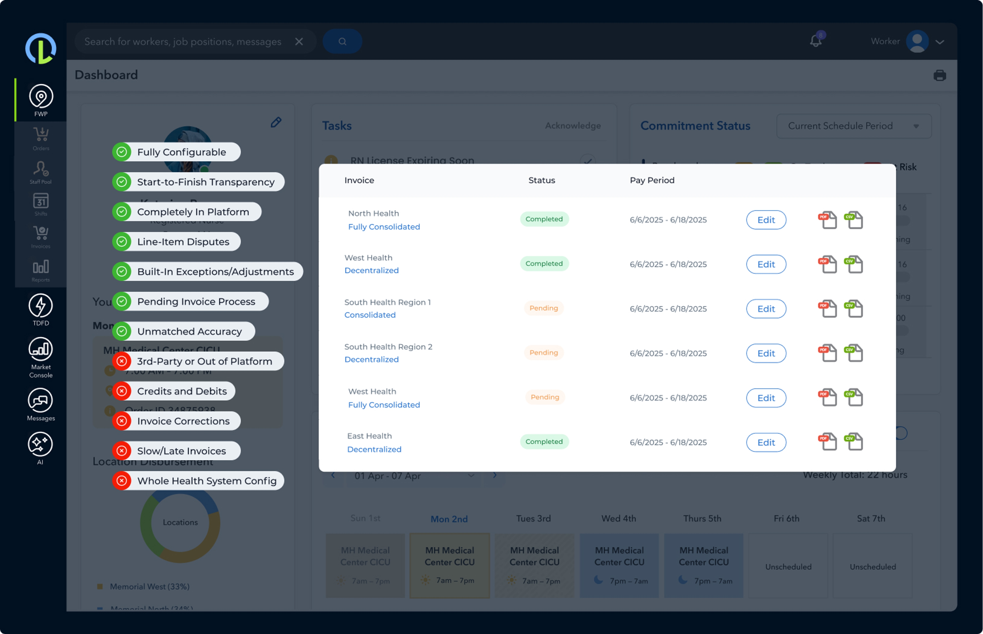
Task: Expand the Worker account dropdown chevron
Action: pos(940,42)
